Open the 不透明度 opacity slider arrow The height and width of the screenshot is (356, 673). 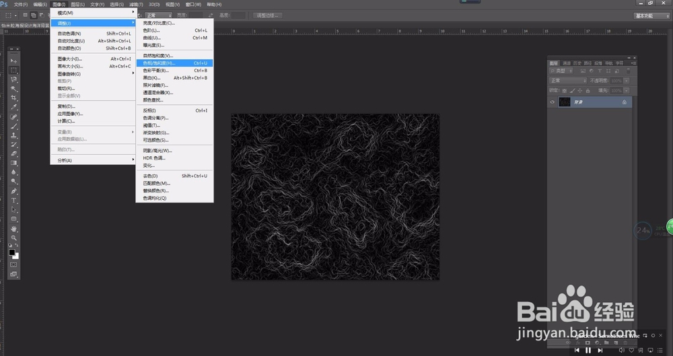coord(627,81)
